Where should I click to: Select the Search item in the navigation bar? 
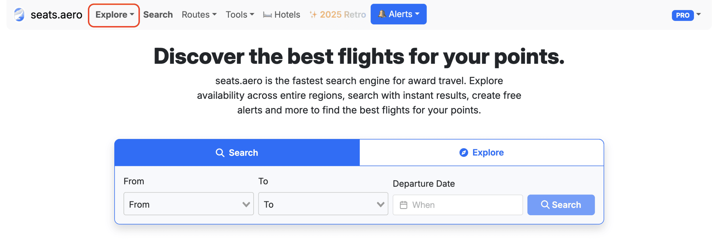158,15
